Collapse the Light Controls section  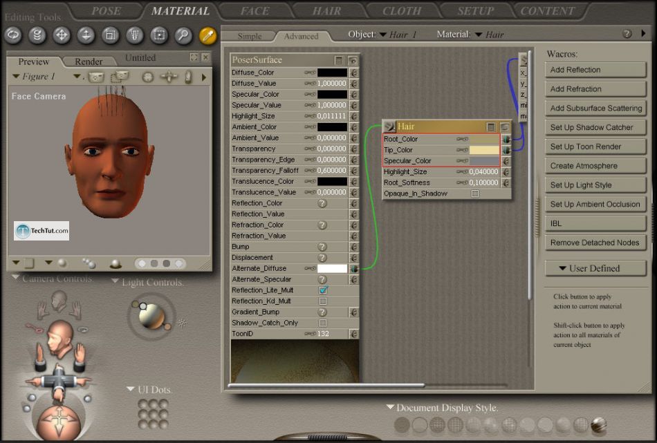[115, 281]
